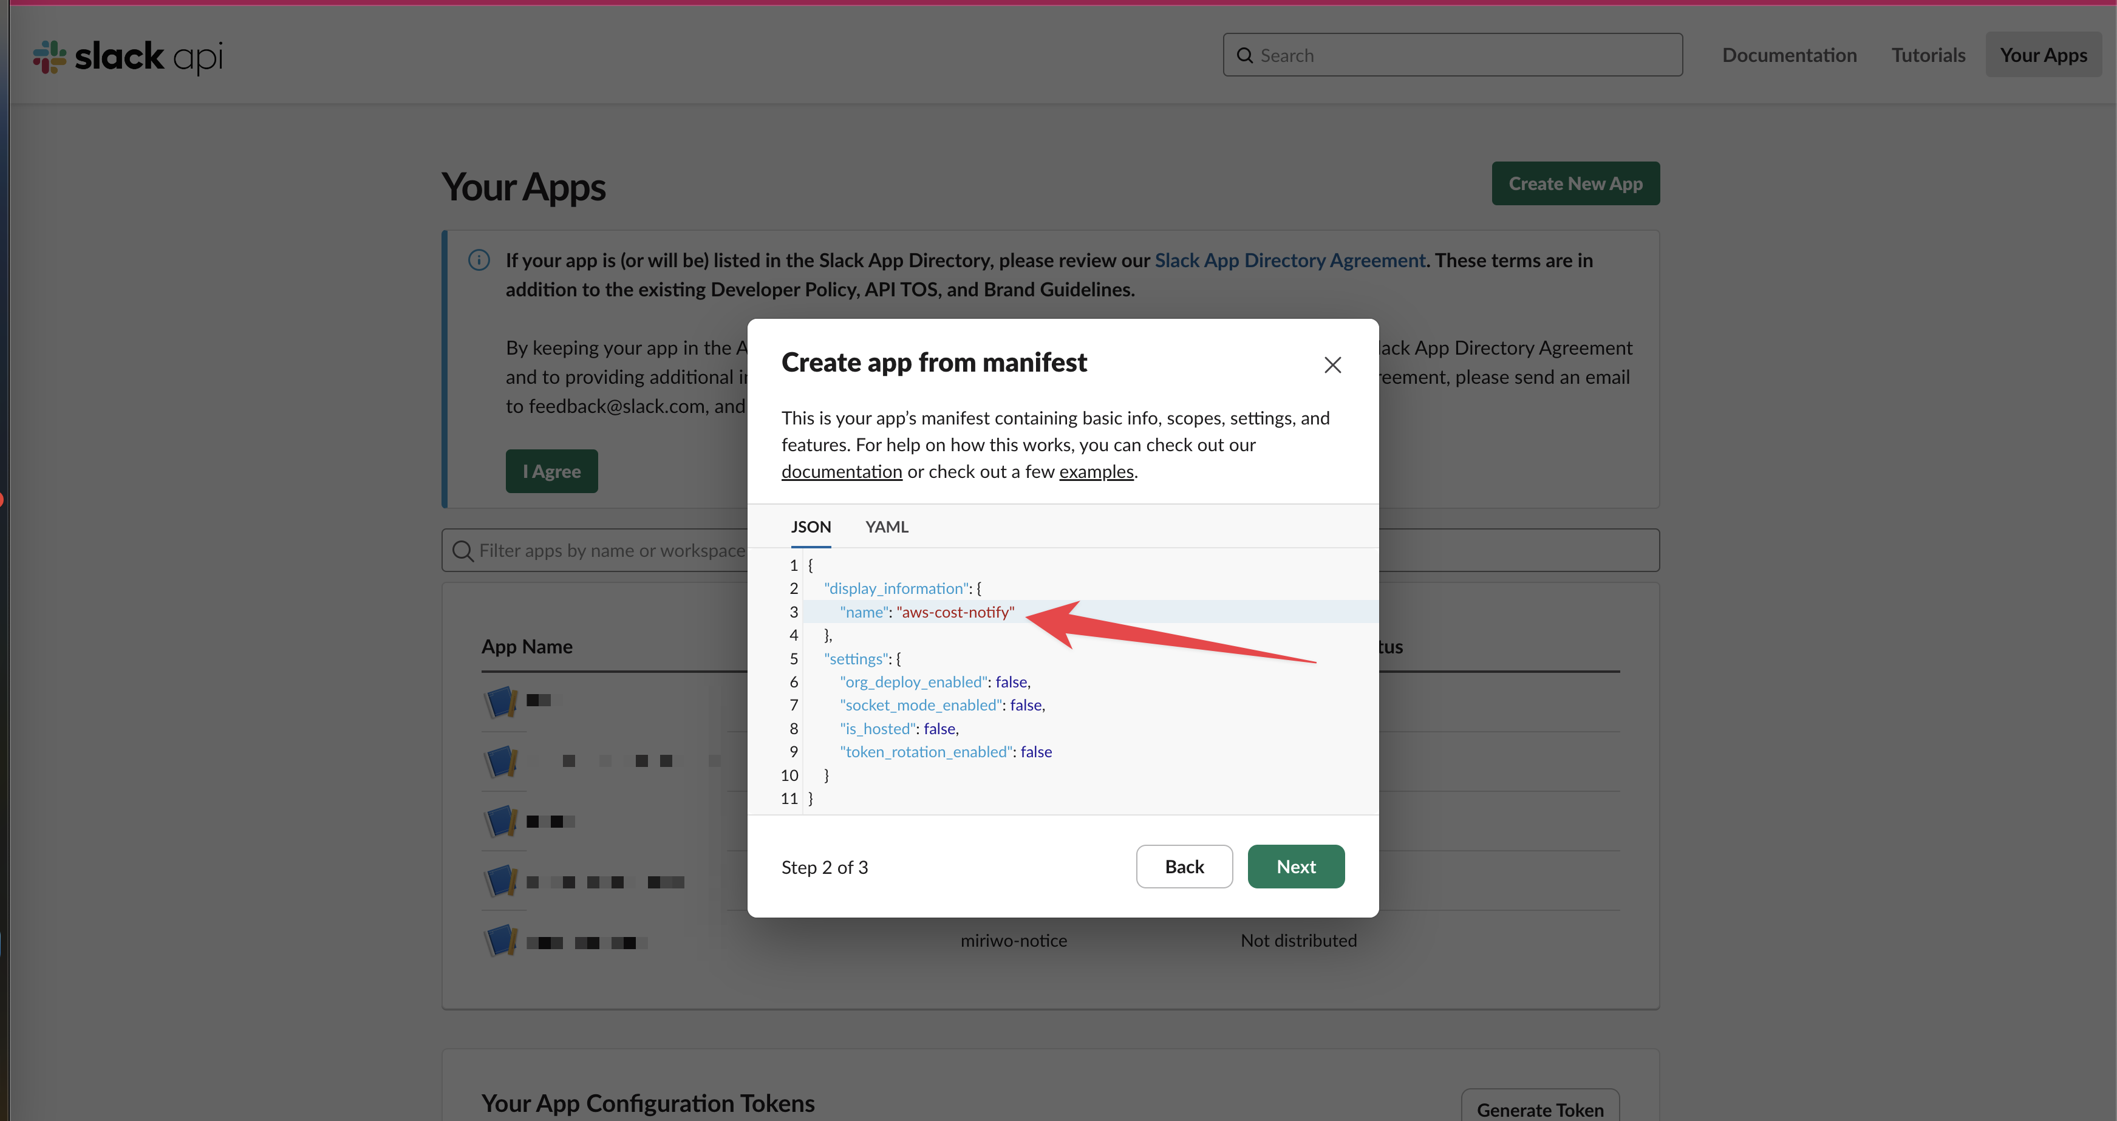The width and height of the screenshot is (2117, 1121).
Task: Open the documentation link inside the modal
Action: pyautogui.click(x=840, y=471)
